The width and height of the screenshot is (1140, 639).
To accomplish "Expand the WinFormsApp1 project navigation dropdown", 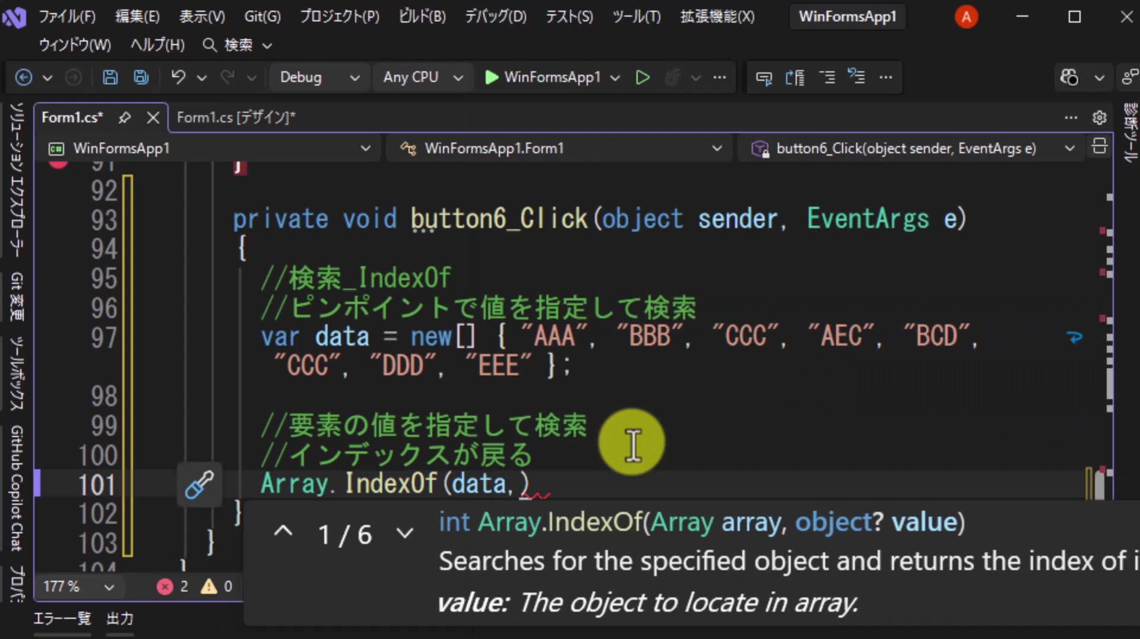I will [x=366, y=148].
